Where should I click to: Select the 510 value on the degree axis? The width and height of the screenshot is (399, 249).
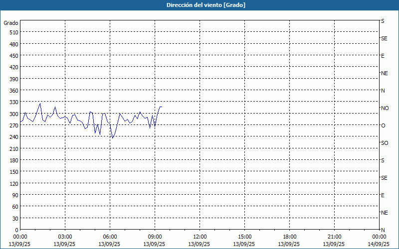[x=14, y=32]
